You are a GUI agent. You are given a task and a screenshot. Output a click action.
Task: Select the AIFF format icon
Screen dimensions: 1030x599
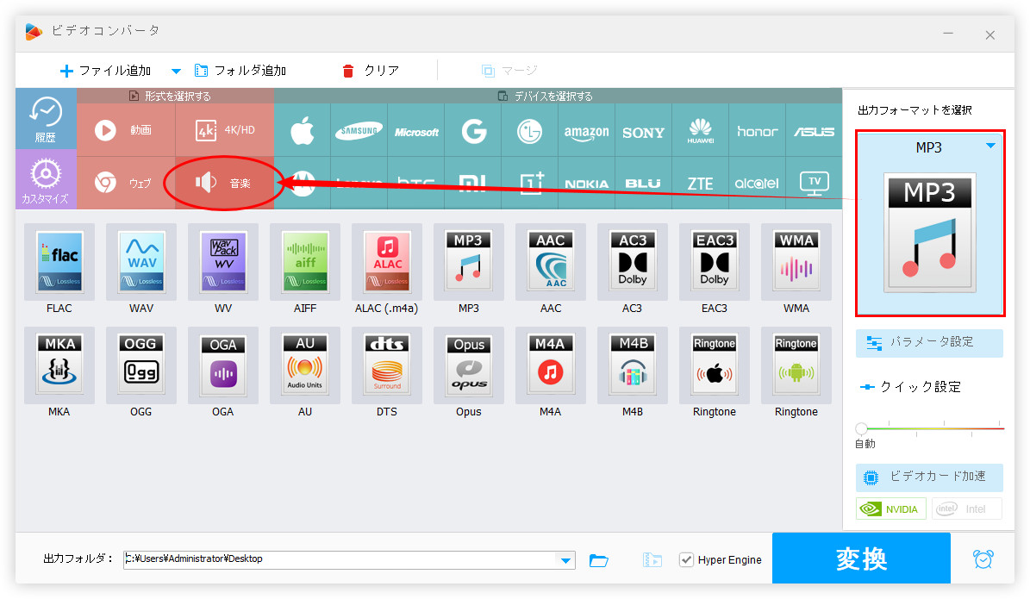click(x=305, y=262)
